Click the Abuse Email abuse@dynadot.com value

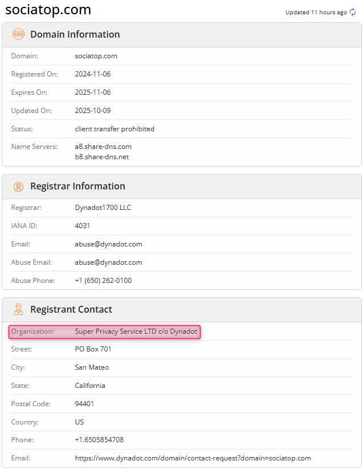(108, 262)
